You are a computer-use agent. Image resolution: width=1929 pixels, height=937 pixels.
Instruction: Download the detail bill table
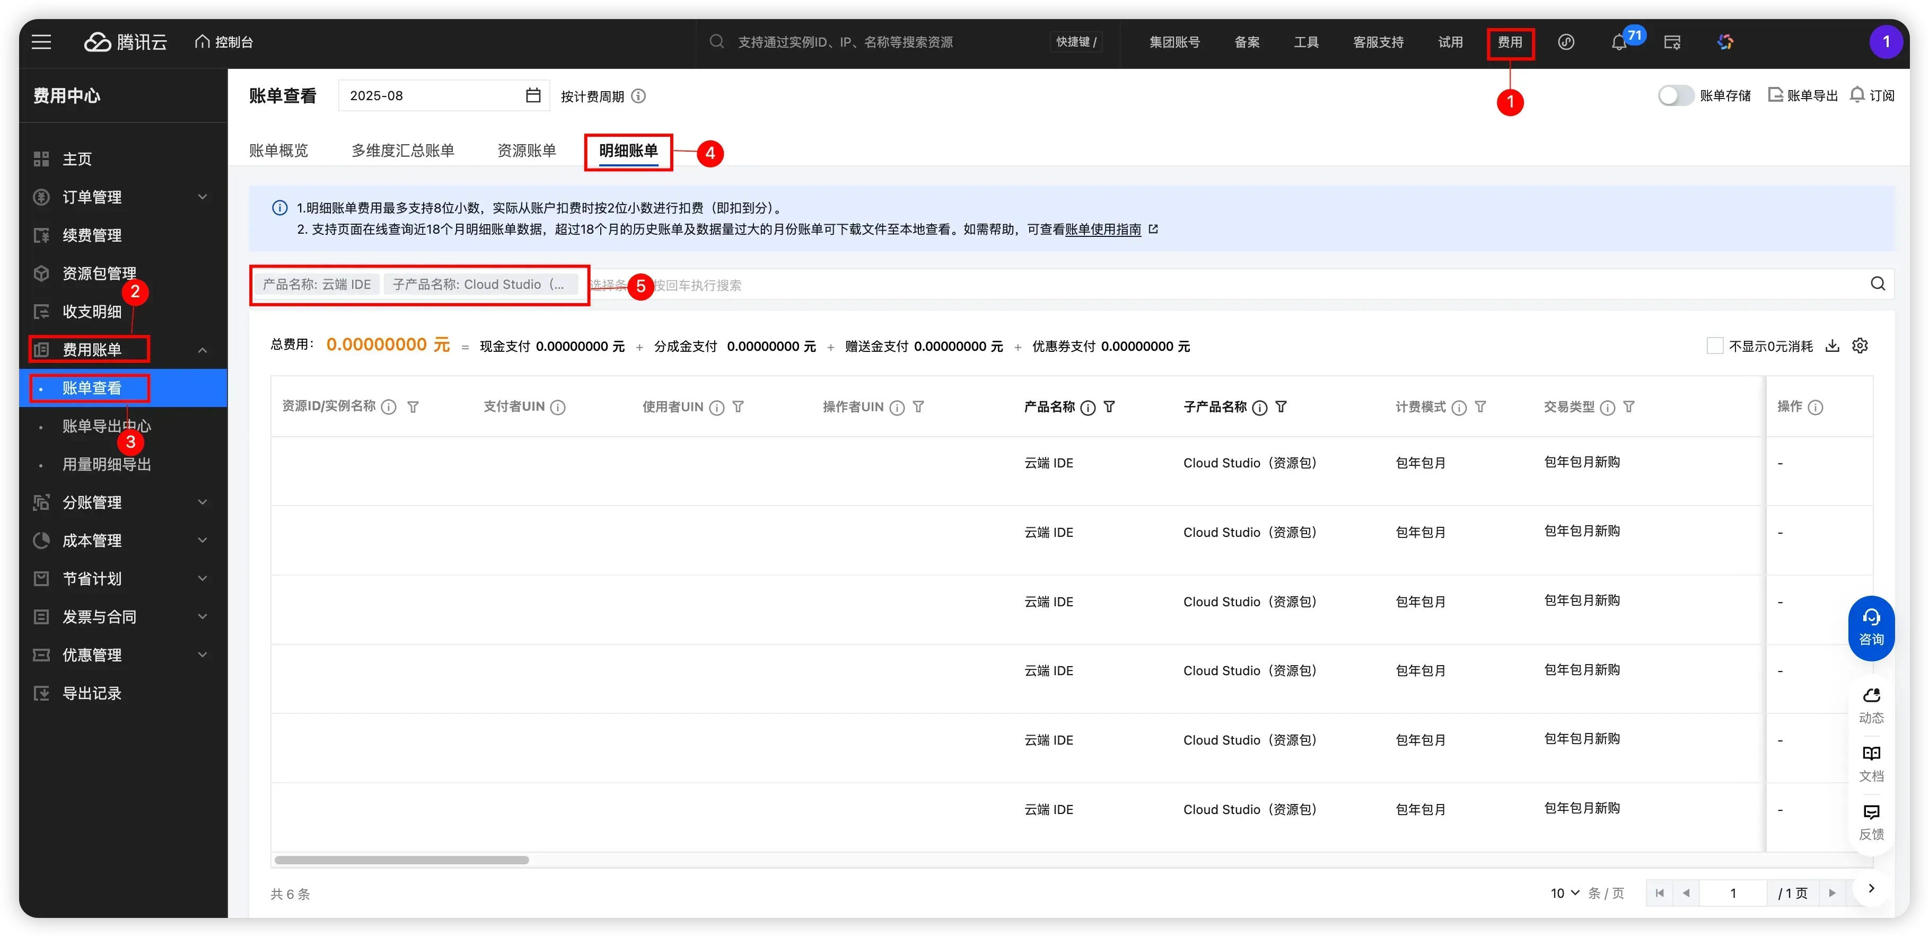click(1831, 346)
